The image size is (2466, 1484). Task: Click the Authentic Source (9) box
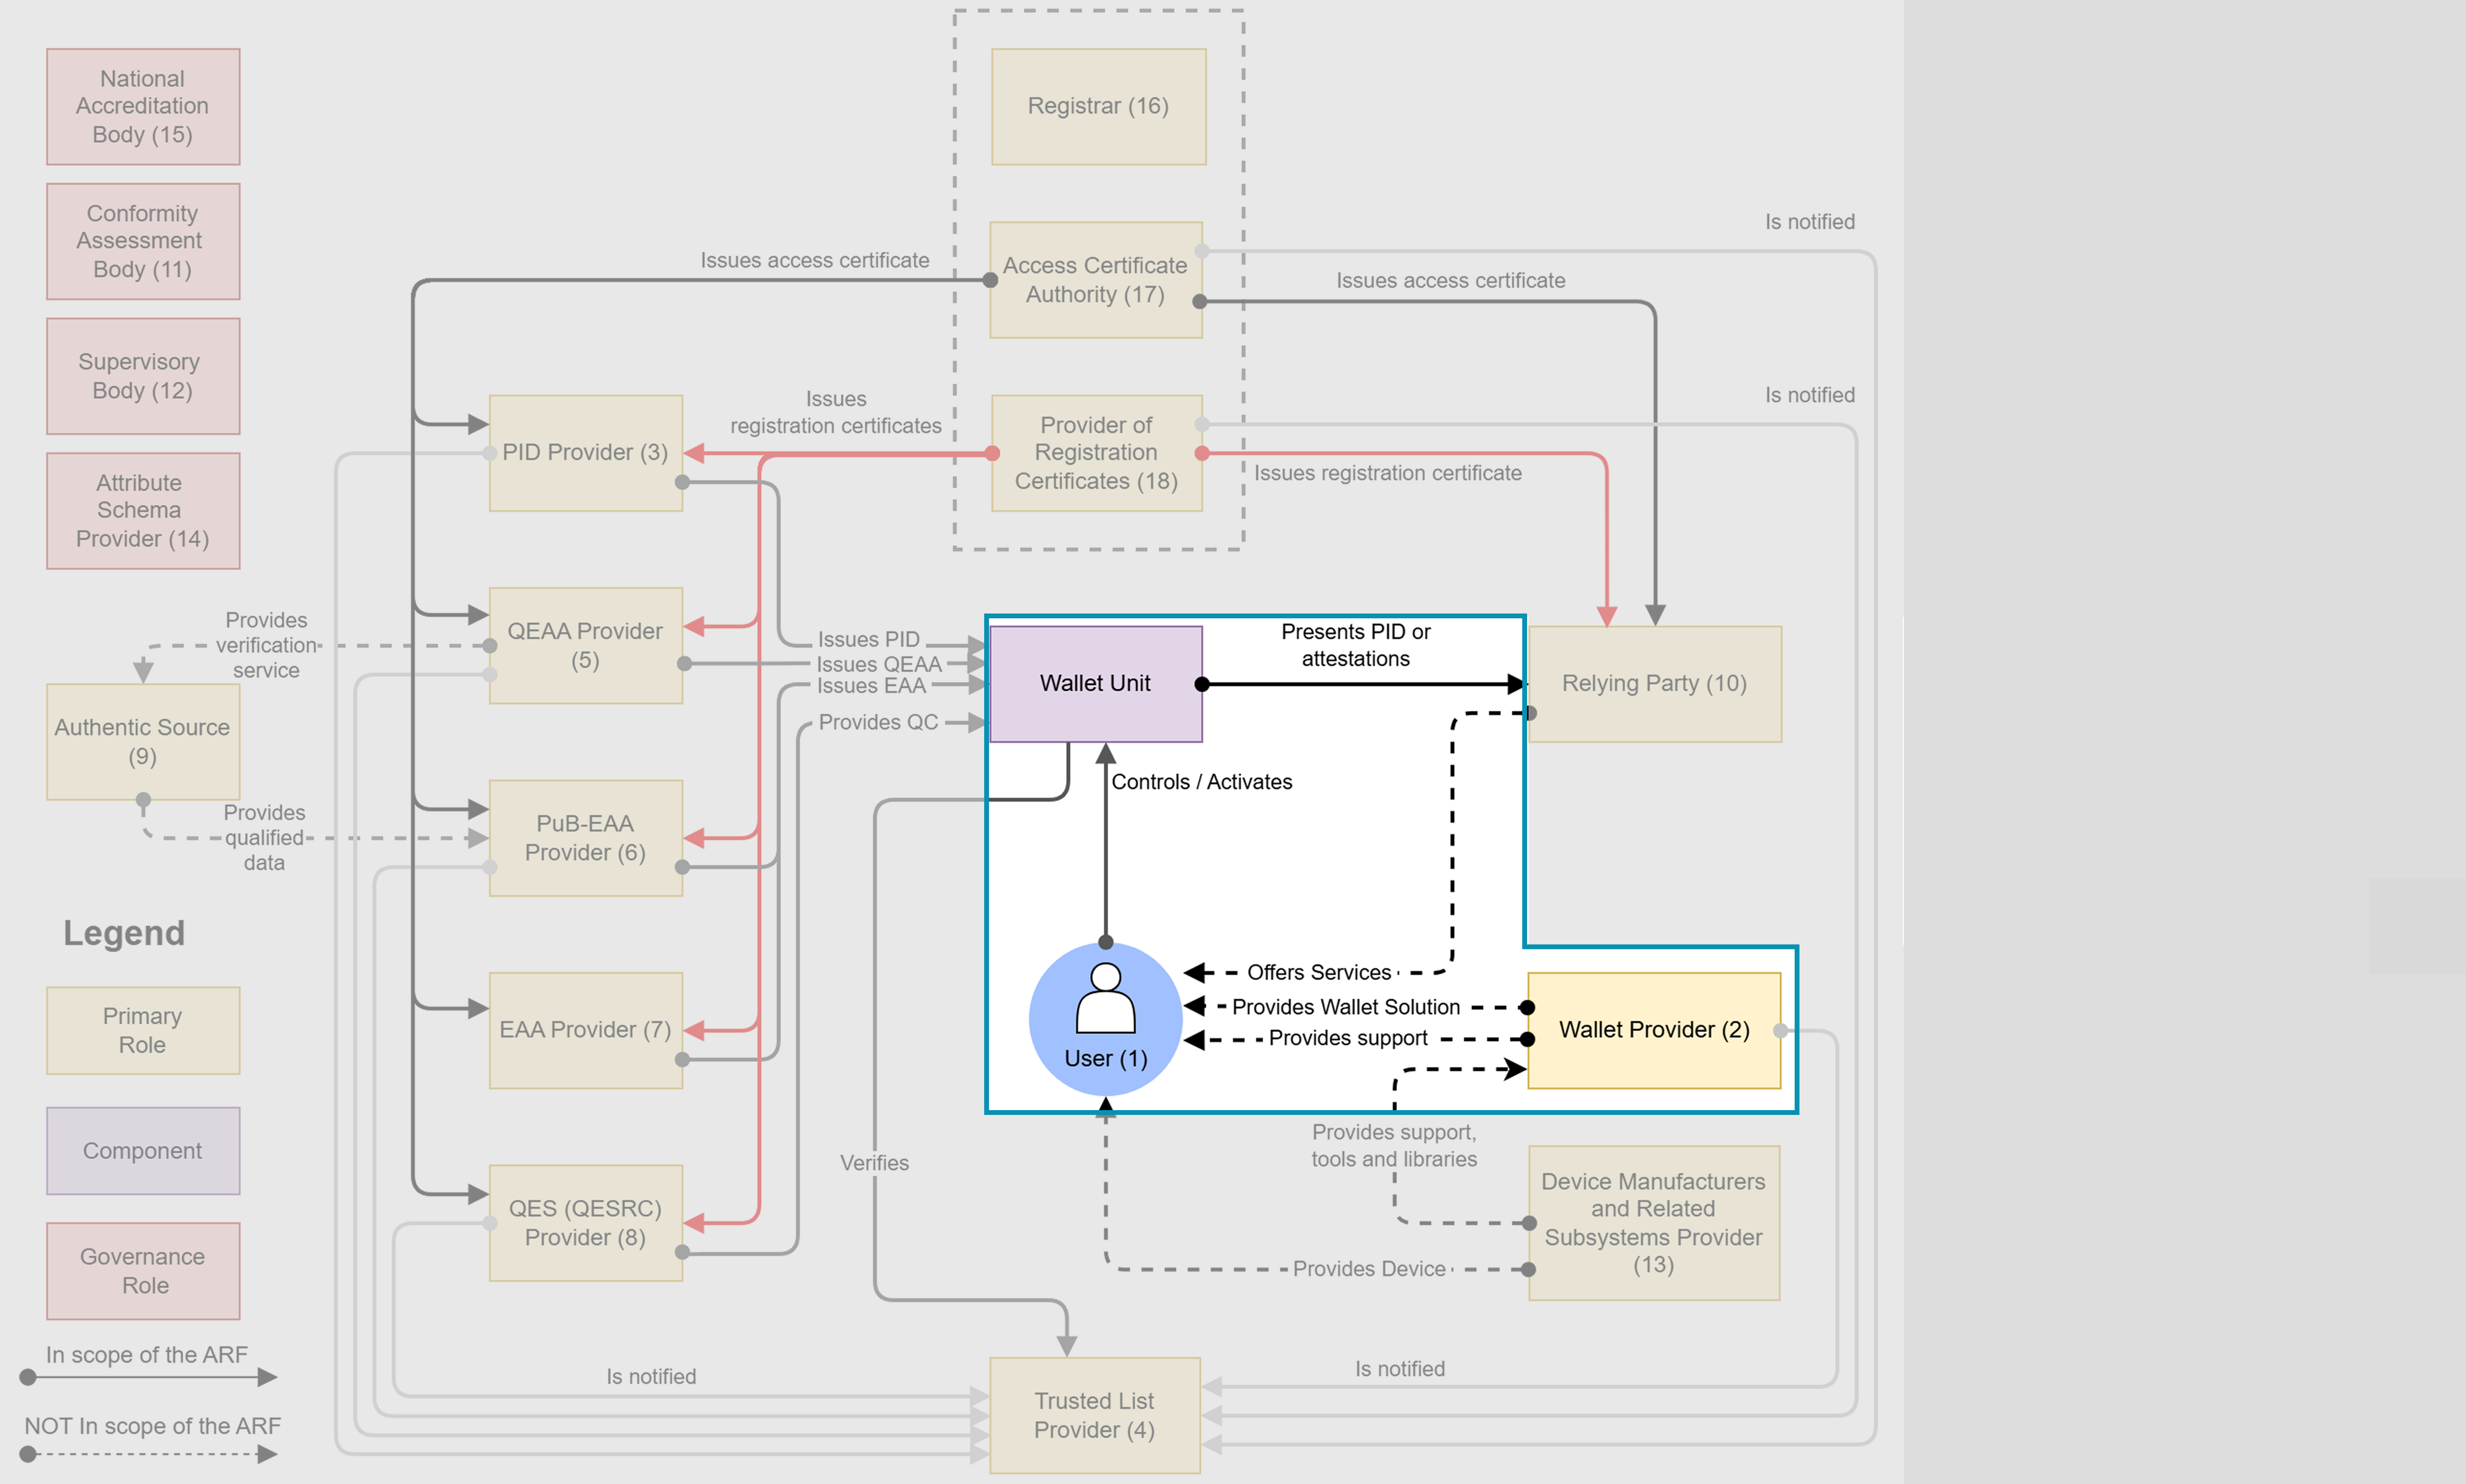[x=142, y=742]
